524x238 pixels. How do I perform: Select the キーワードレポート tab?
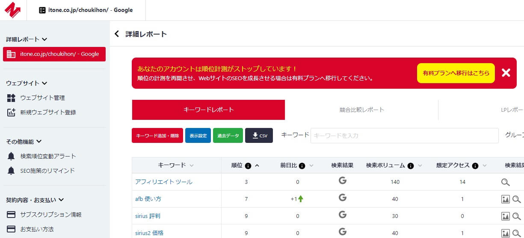[208, 110]
